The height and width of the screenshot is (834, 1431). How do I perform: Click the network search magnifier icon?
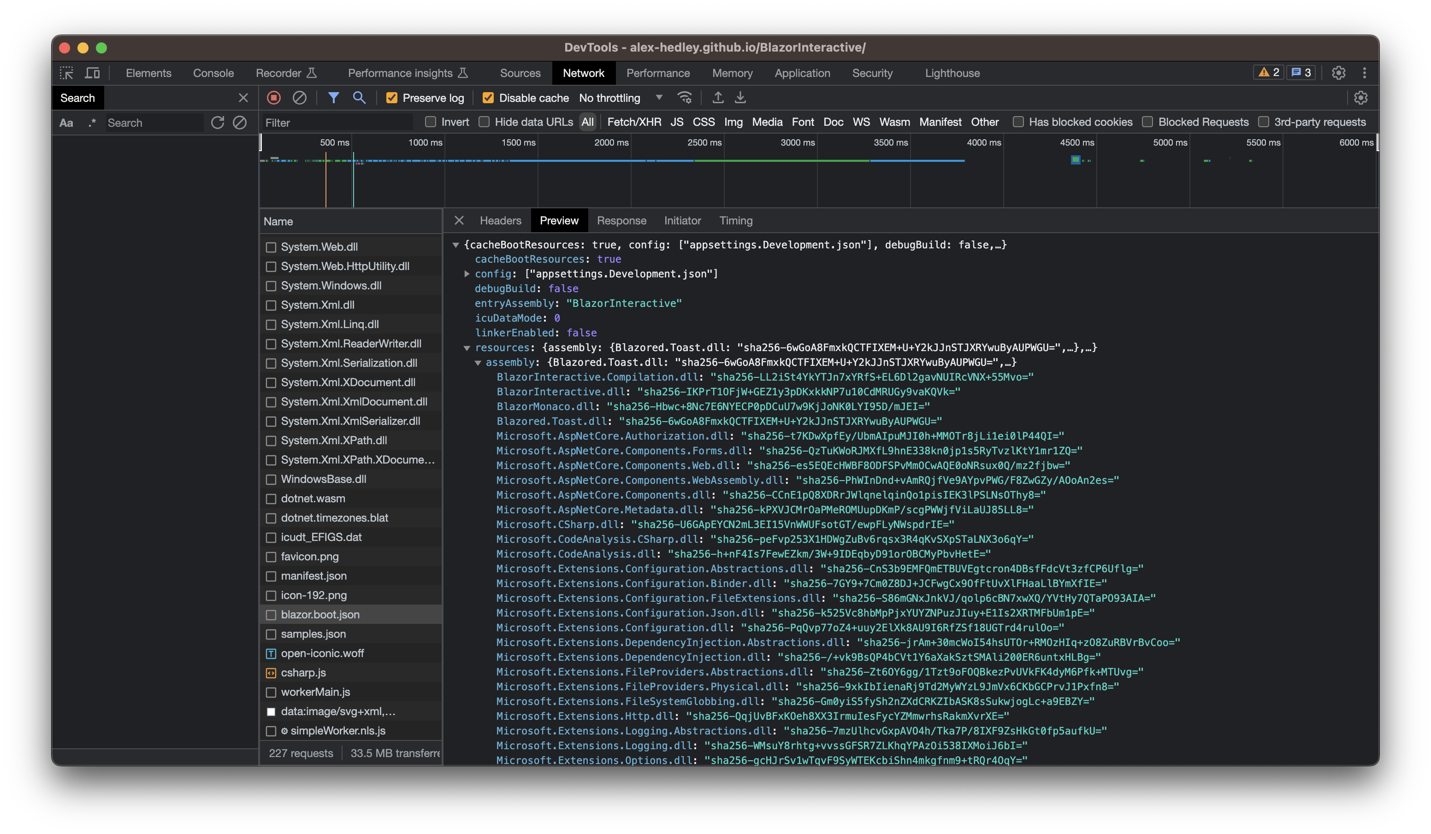coord(359,98)
